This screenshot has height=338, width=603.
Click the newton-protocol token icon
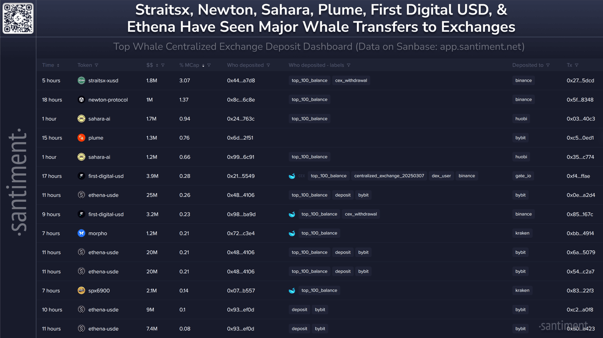click(81, 100)
